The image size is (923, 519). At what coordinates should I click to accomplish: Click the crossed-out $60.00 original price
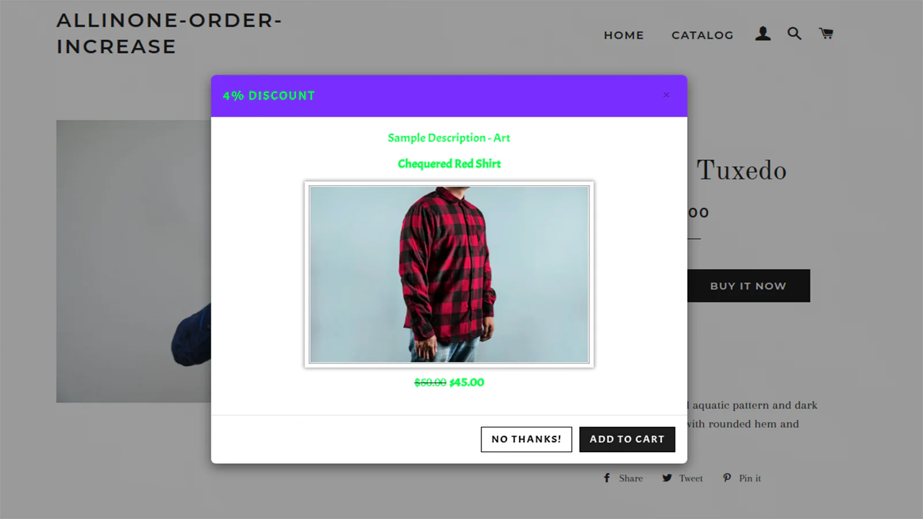click(x=430, y=382)
